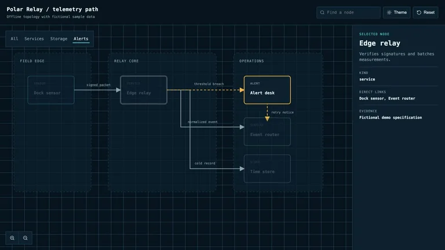This screenshot has height=250, width=445.
Task: Select the Edge relay node
Action: (x=144, y=90)
